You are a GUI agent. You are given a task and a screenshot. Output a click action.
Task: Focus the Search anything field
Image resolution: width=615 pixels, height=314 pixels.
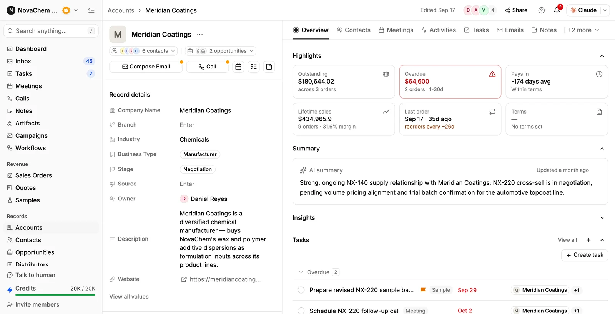(51, 31)
